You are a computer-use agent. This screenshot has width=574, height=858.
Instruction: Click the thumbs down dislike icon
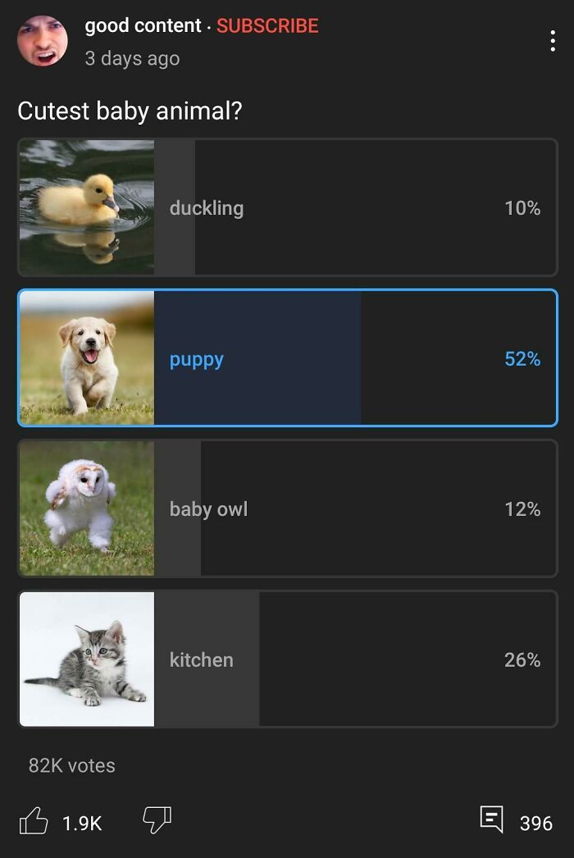coord(157,819)
